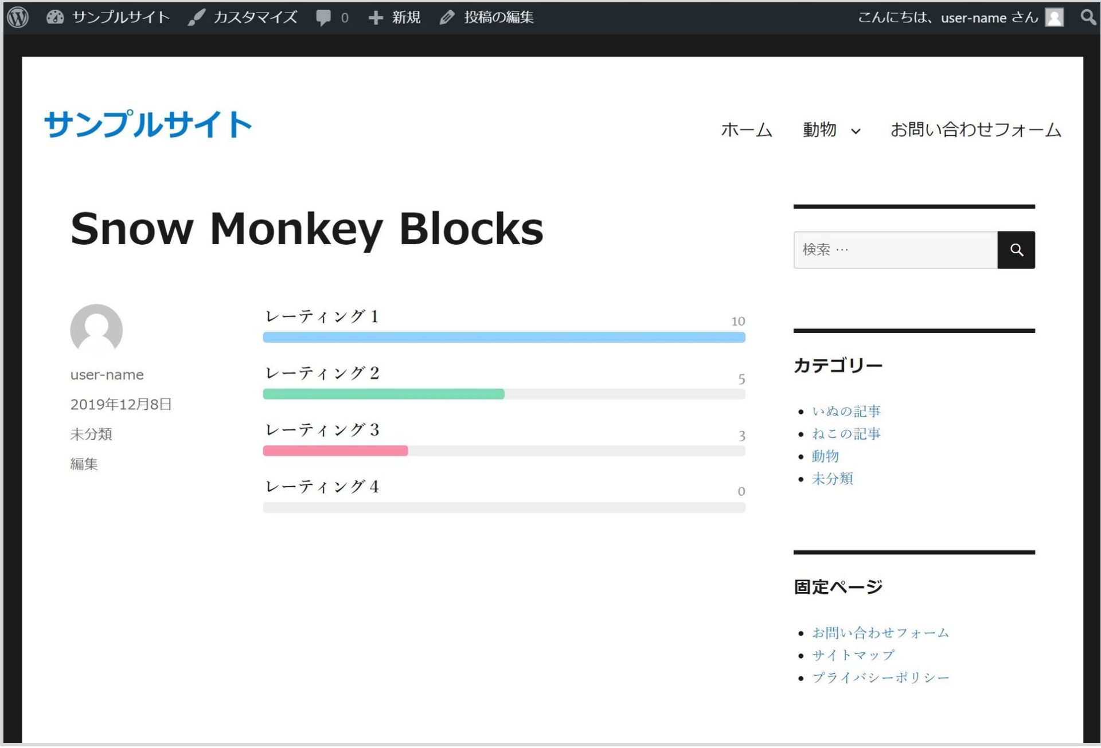Image resolution: width=1101 pixels, height=748 pixels.
Task: Click the user-name avatar in admin bar
Action: pyautogui.click(x=1053, y=17)
